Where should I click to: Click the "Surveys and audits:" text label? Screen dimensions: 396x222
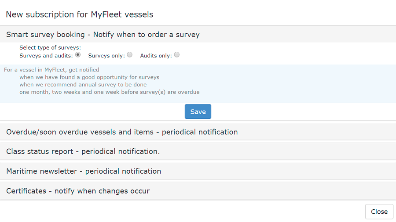click(x=46, y=56)
